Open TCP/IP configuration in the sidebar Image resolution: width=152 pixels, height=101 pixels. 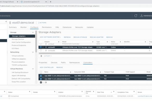click(19, 65)
